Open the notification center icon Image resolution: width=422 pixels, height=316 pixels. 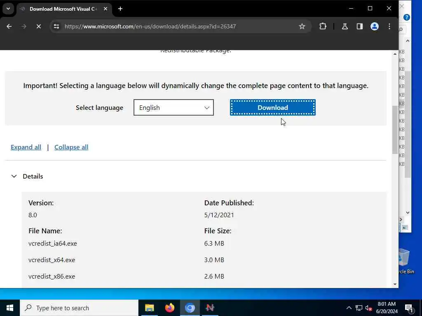409,308
